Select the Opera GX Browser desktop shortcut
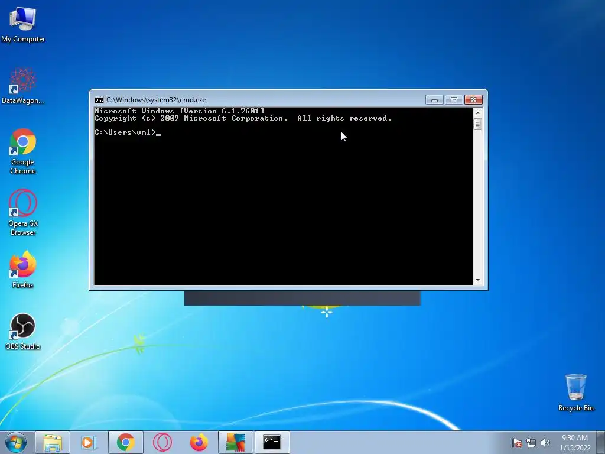Image resolution: width=605 pixels, height=454 pixels. 23,212
